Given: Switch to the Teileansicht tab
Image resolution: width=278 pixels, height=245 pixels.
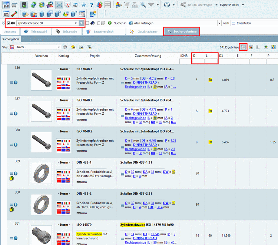Looking at the screenshot, I should click(x=67, y=32).
